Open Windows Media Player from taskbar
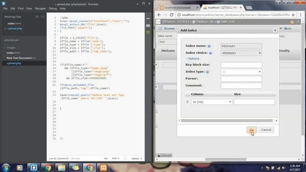306x172 pixels. coord(20,168)
